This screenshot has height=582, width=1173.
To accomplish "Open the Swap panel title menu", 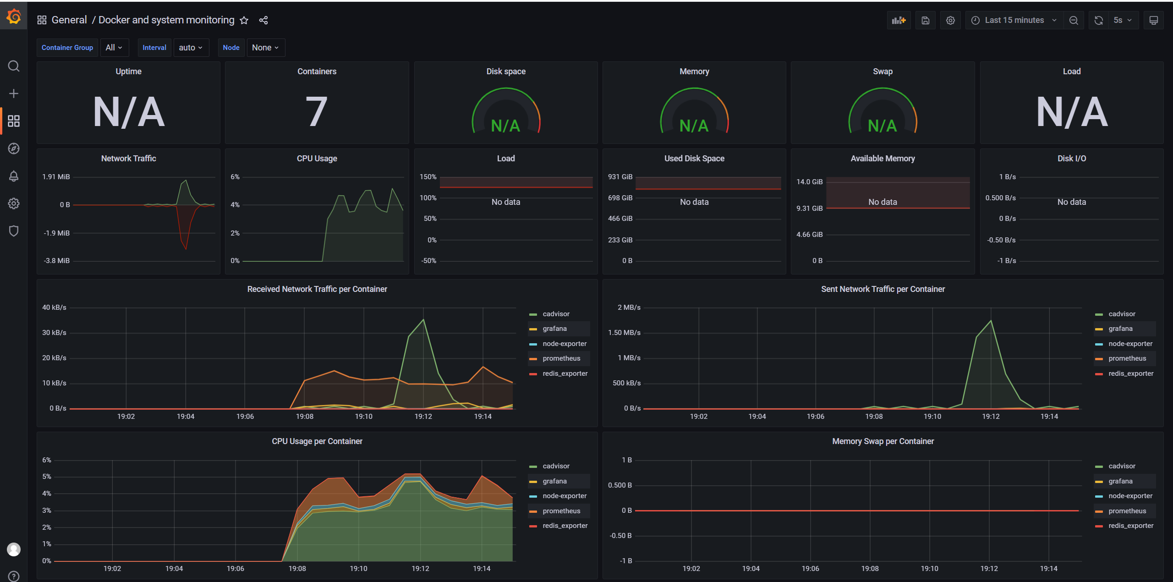I will point(882,71).
